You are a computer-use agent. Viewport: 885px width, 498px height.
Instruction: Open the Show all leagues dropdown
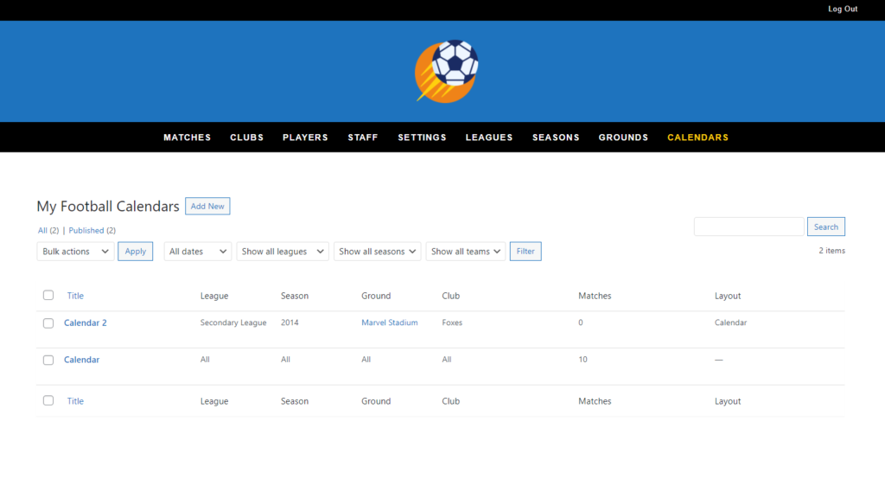pos(282,251)
